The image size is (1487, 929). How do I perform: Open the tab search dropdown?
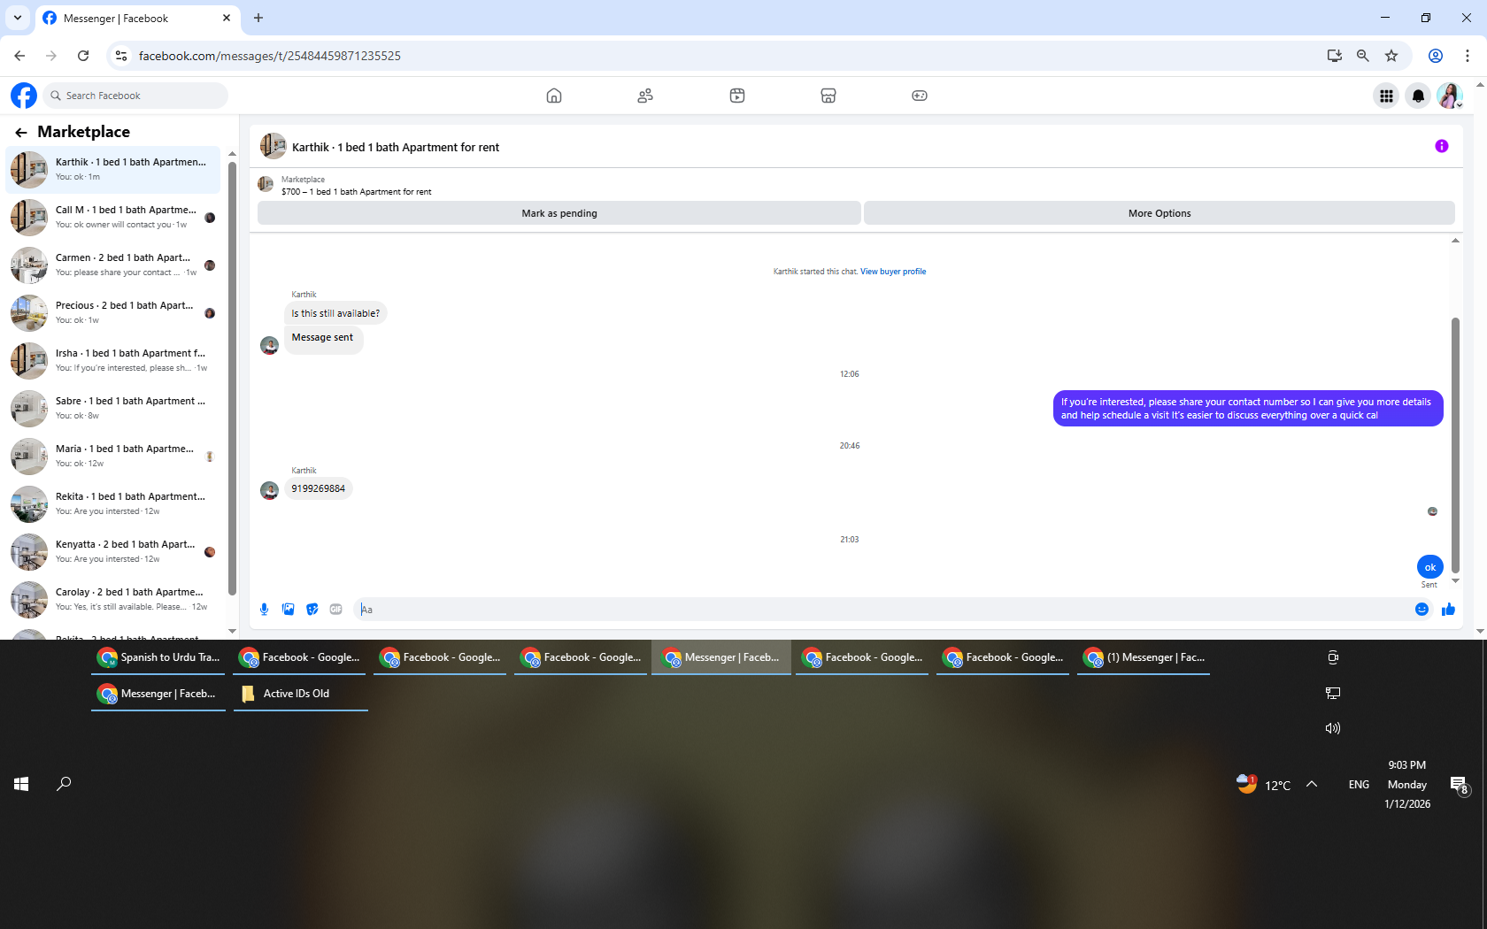18,18
